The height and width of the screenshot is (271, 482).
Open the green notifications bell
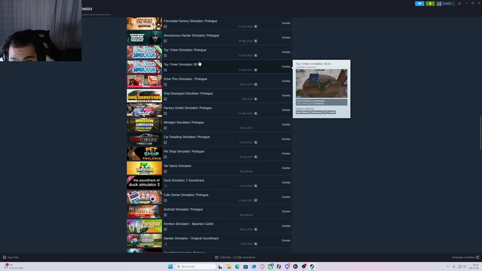coord(430,3)
